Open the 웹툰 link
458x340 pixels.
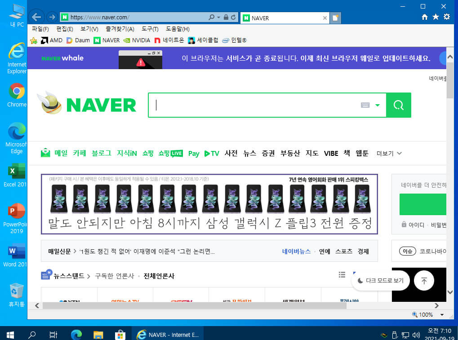point(362,153)
